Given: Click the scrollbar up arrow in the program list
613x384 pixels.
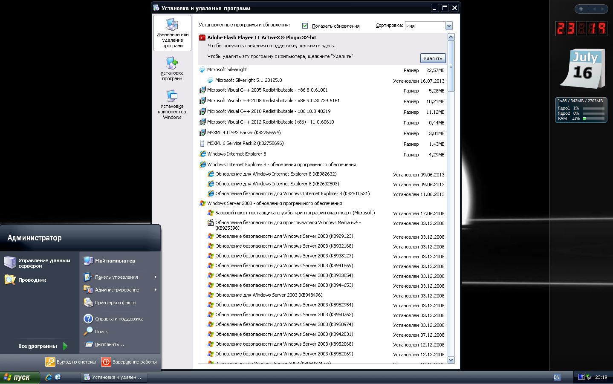Looking at the screenshot, I should point(451,37).
